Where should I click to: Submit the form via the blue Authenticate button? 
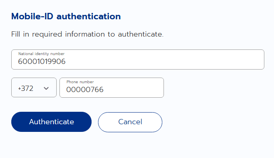(51, 122)
